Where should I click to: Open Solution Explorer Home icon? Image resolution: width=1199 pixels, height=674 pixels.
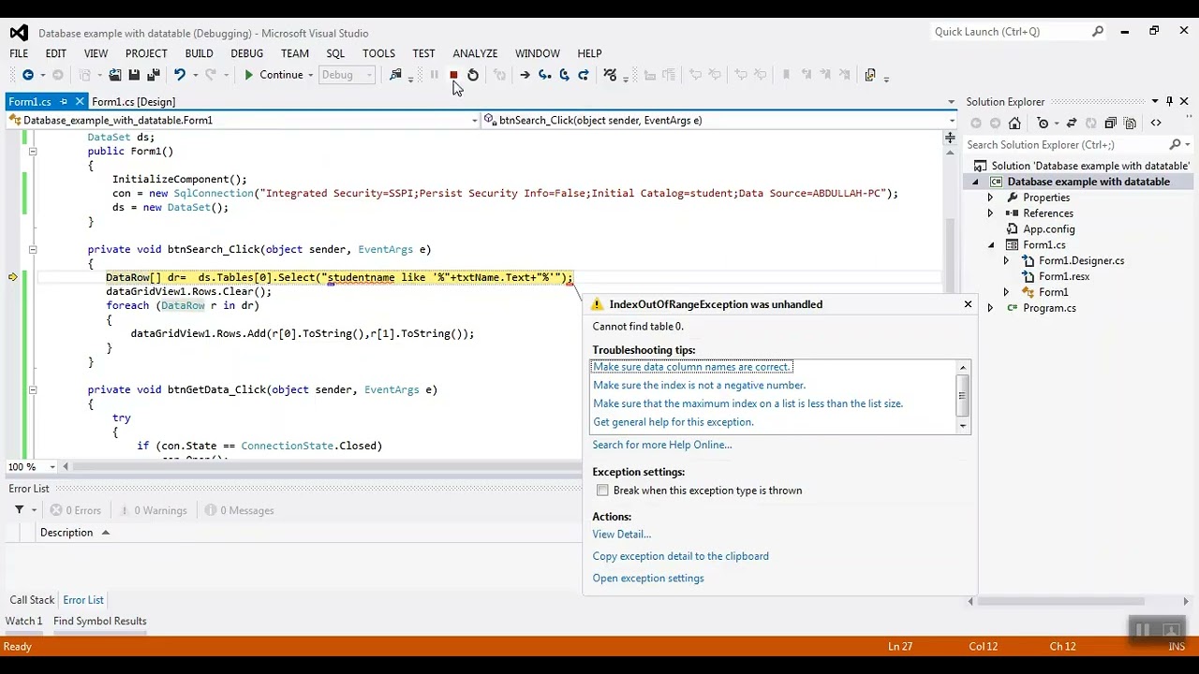click(x=1014, y=123)
